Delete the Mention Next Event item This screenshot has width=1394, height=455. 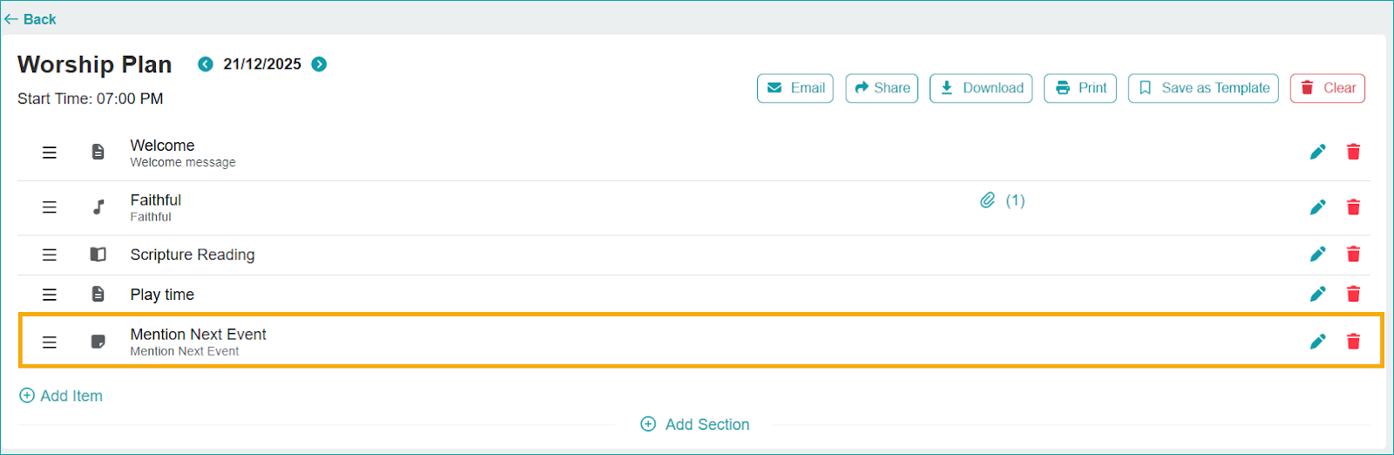(x=1353, y=342)
